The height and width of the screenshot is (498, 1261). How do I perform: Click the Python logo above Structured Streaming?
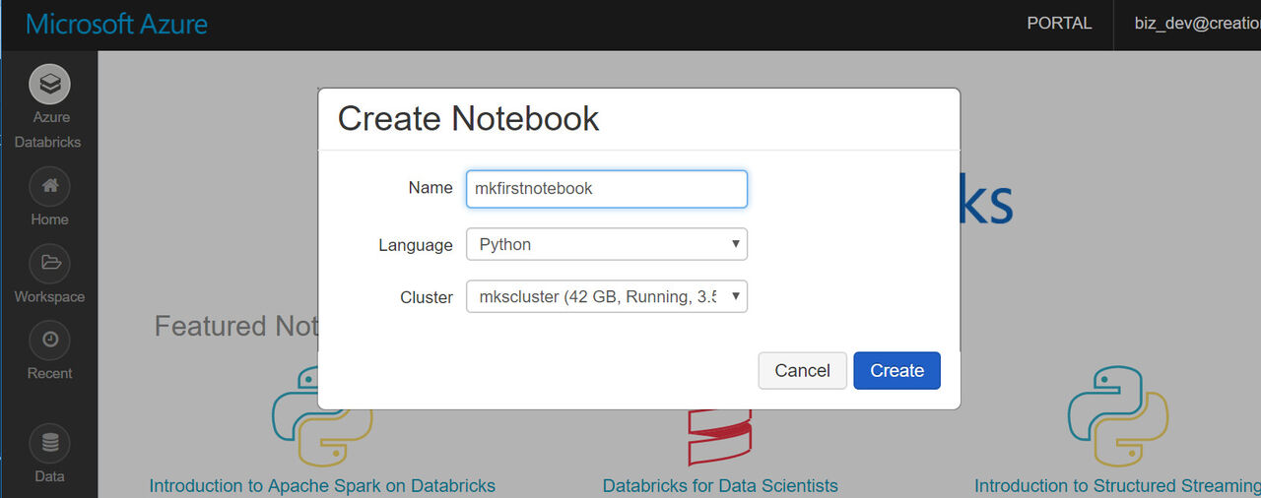pos(1118,417)
